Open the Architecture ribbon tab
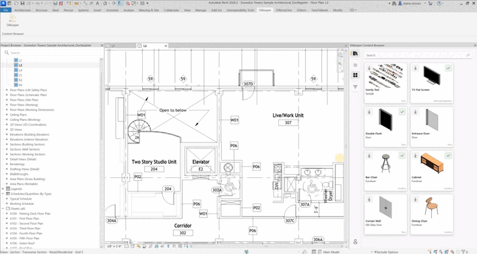477x254 pixels. pos(22,10)
